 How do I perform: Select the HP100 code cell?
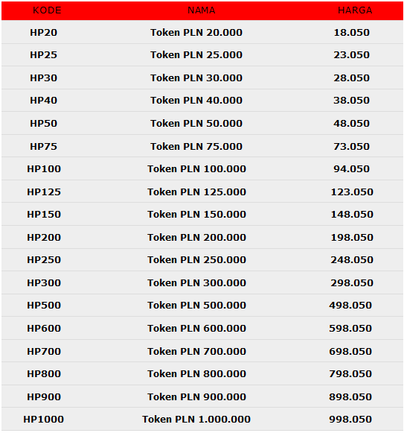(44, 169)
